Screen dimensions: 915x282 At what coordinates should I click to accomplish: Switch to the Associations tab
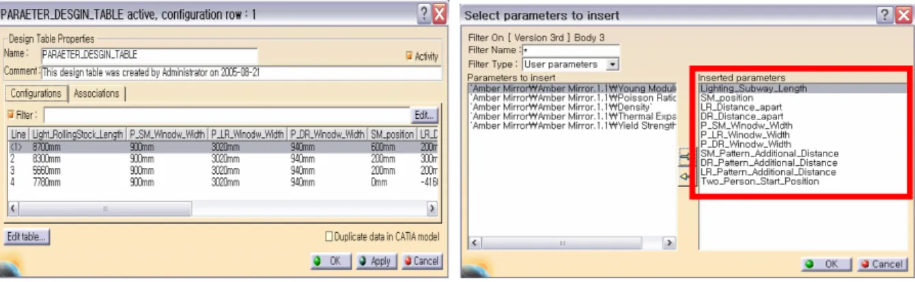click(96, 94)
